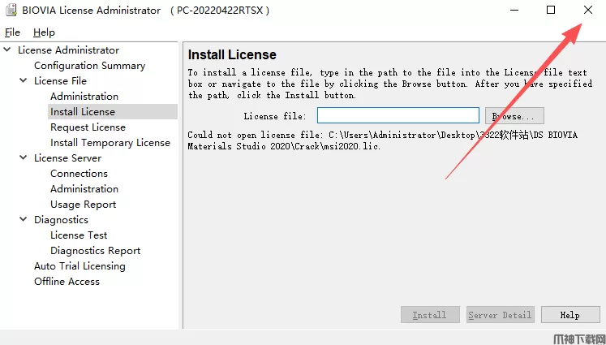Open Administration under License File
This screenshot has width=606, height=345.
(84, 97)
